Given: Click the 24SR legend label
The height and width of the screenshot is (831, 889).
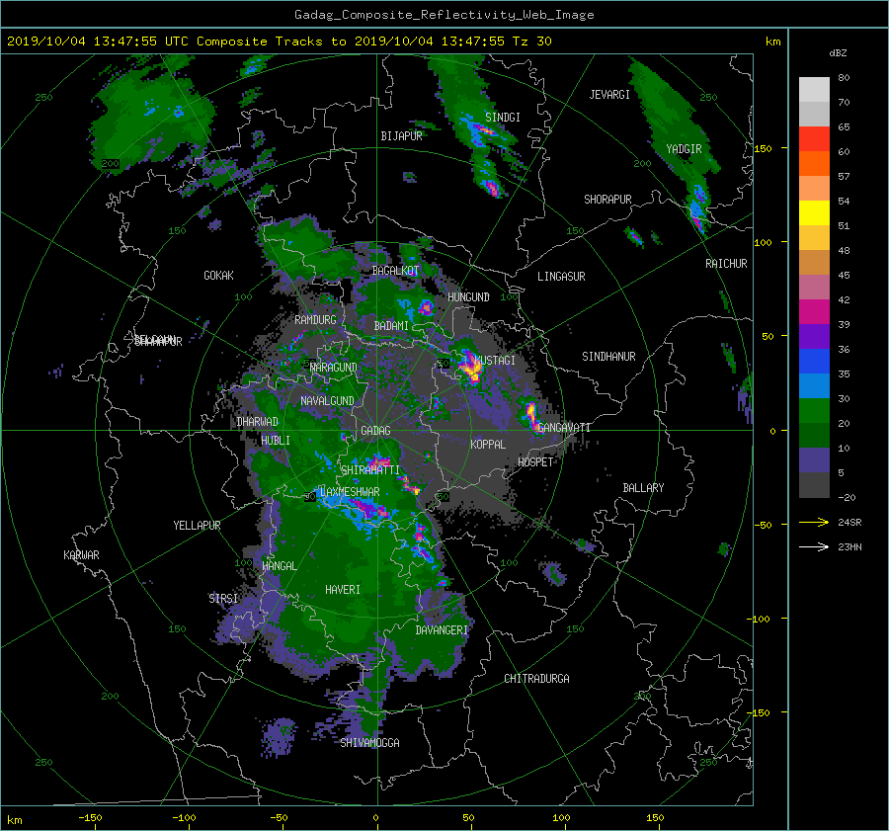Looking at the screenshot, I should click(x=849, y=523).
